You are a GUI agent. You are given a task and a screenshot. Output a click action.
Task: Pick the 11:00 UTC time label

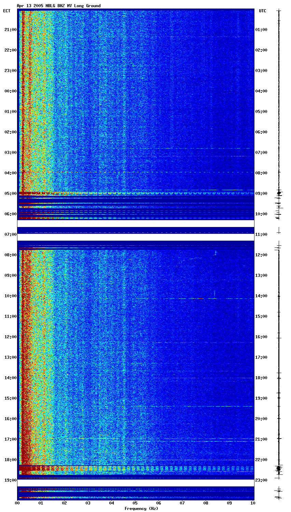coord(261,234)
